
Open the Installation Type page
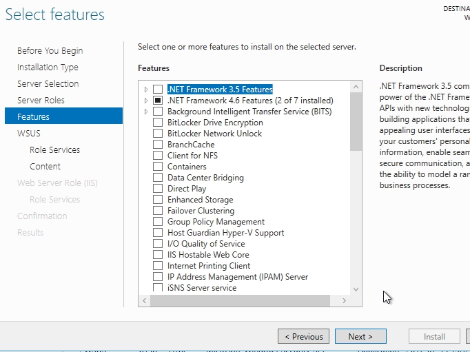coord(48,68)
